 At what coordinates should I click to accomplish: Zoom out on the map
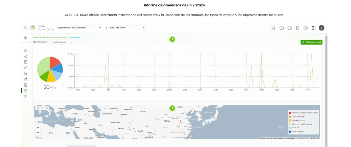38,132
